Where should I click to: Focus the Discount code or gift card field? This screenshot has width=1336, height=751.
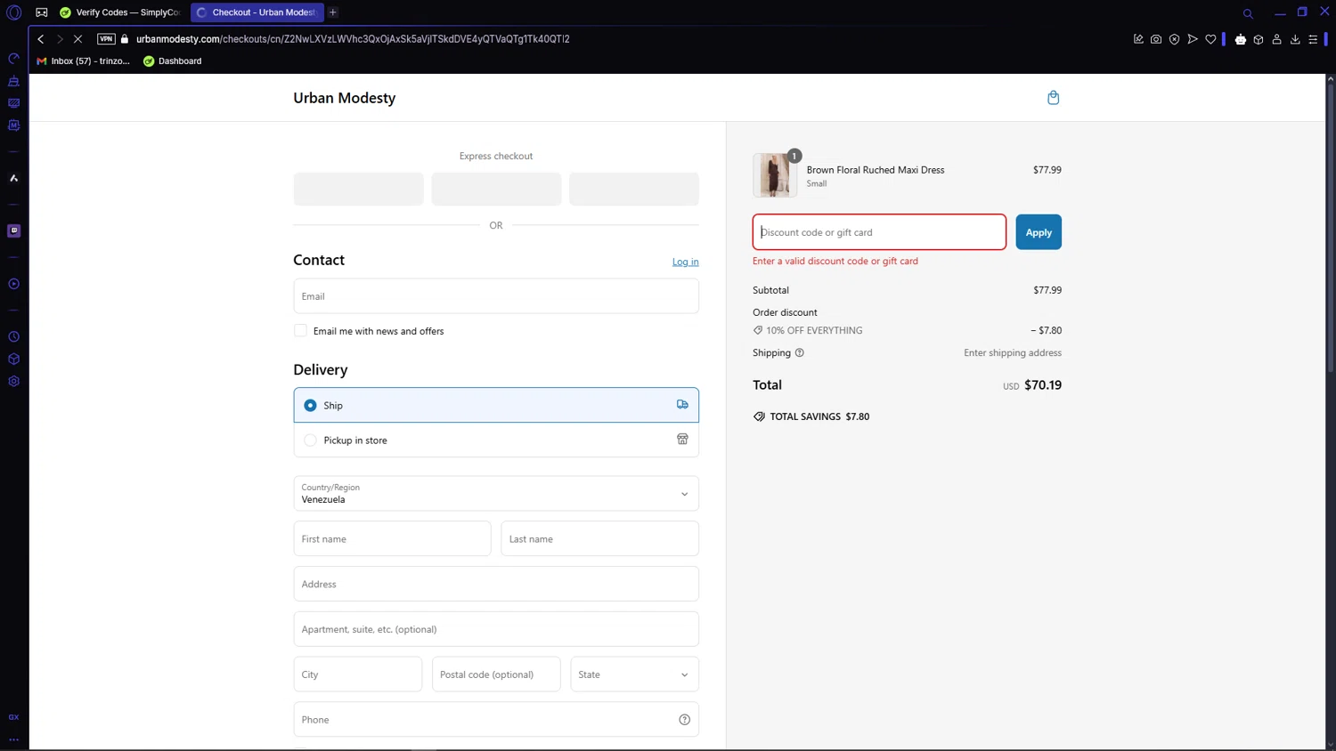tap(879, 232)
